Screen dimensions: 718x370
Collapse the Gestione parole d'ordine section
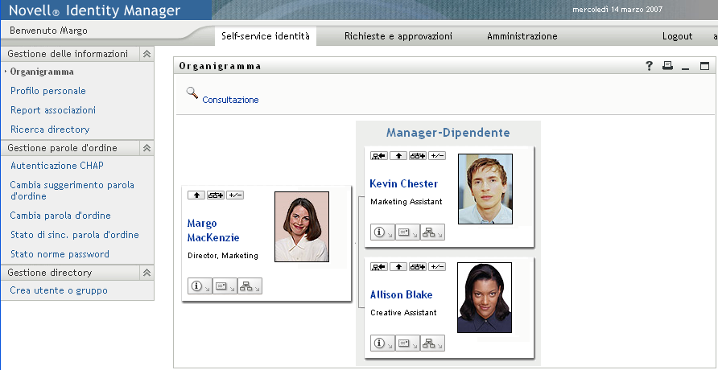click(146, 148)
